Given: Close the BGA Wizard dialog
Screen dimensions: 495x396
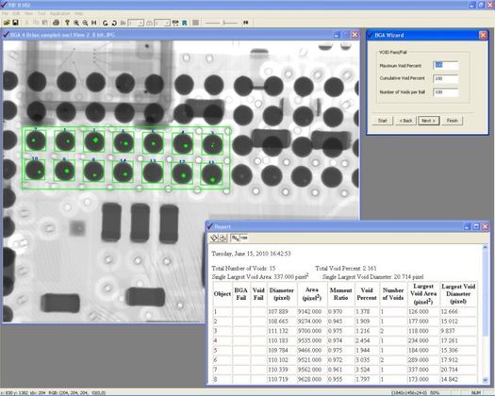Looking at the screenshot, I should 483,35.
